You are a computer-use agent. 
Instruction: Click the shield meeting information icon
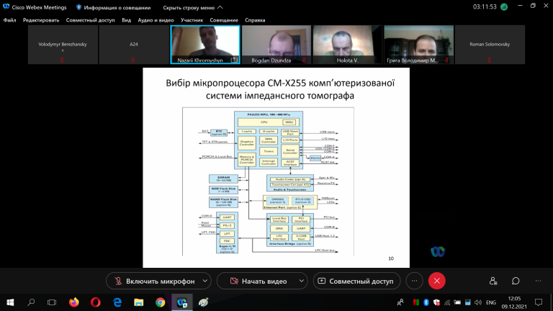coord(78,7)
